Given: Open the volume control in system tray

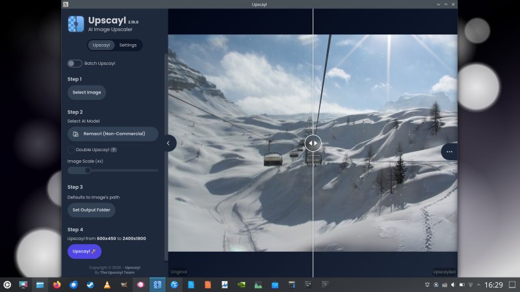Looking at the screenshot, I should pos(452,285).
